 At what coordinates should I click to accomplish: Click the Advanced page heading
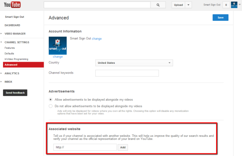tap(58, 18)
